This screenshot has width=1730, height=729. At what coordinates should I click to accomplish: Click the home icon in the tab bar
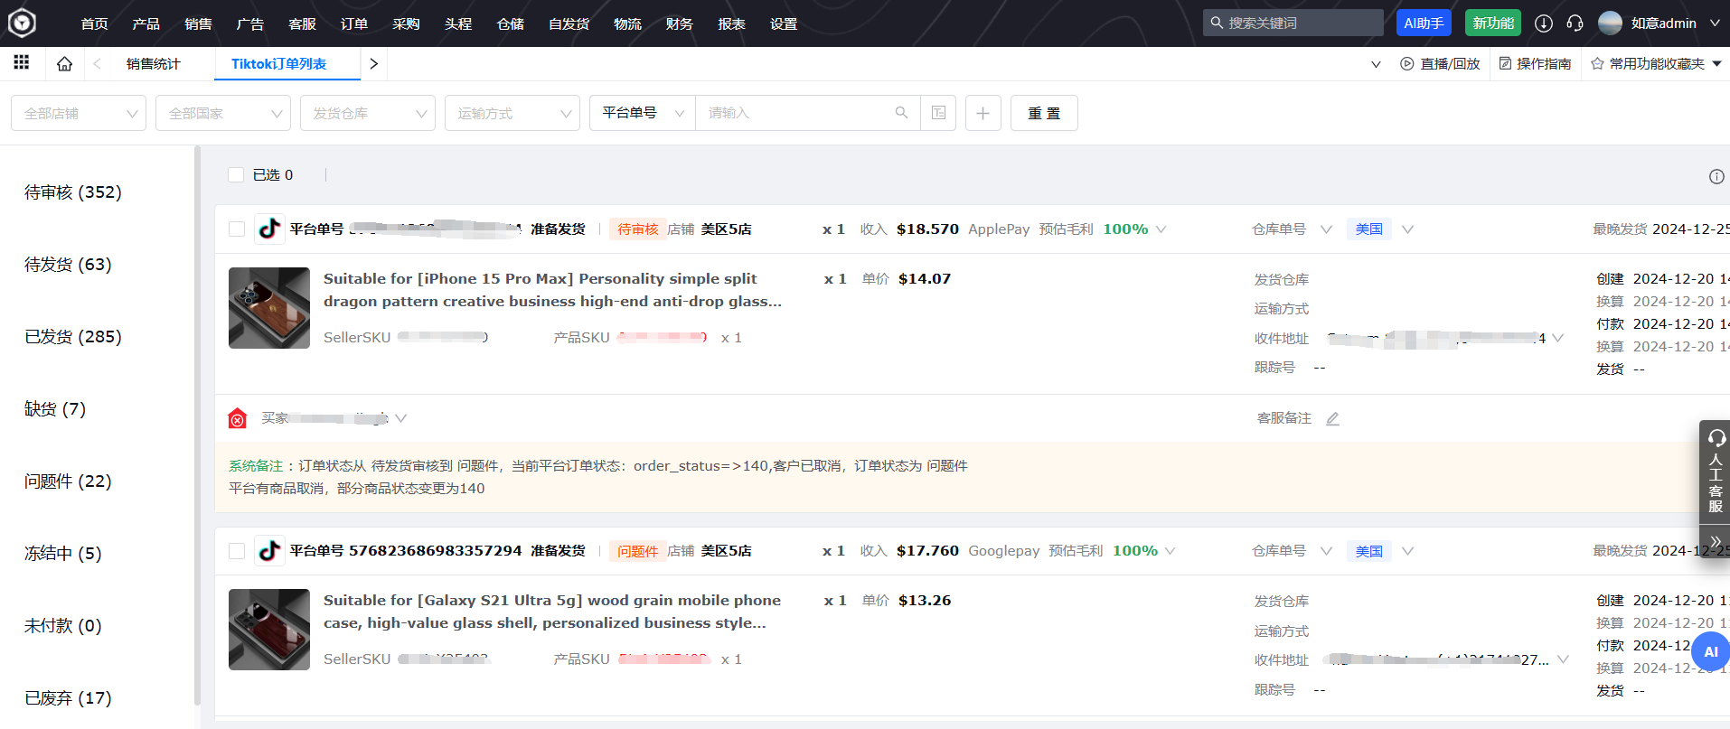pyautogui.click(x=64, y=64)
